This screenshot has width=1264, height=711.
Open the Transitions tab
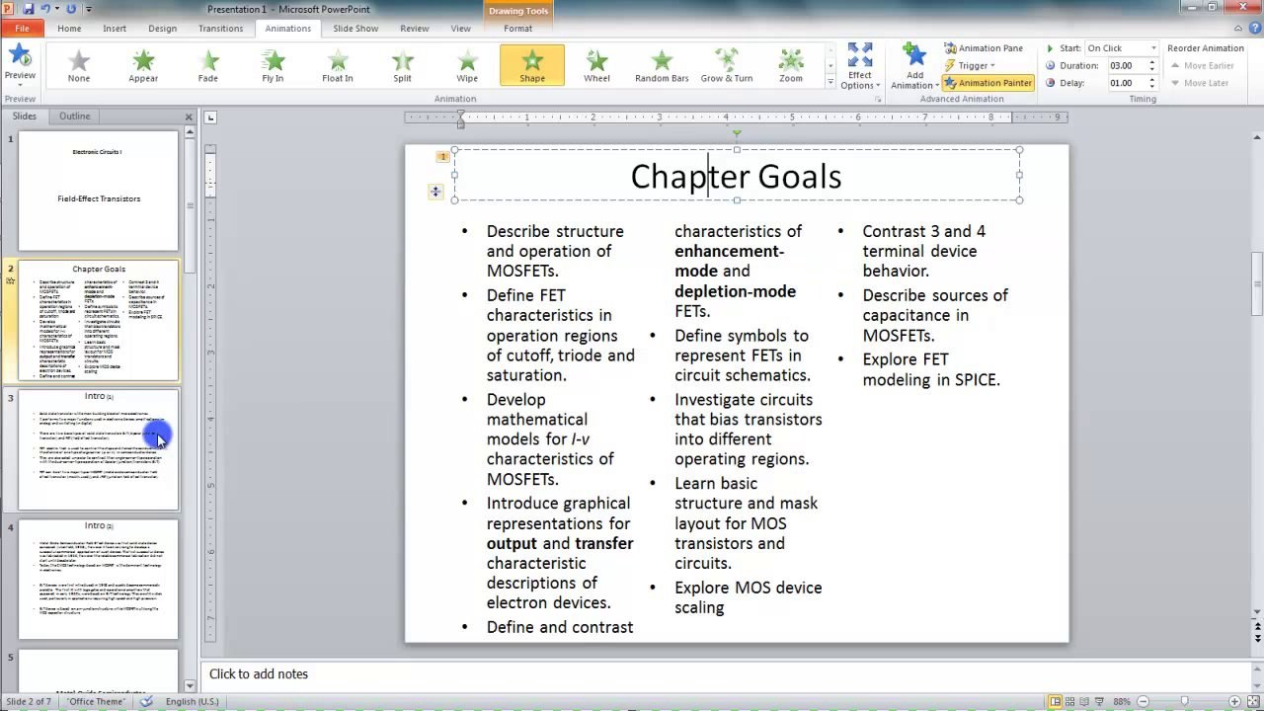coord(221,29)
